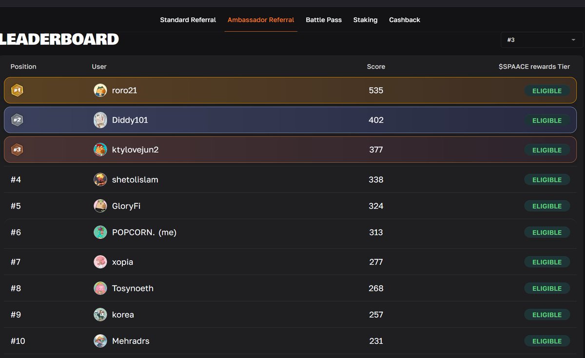Click xopia's avatar
The image size is (585, 358).
click(x=100, y=262)
